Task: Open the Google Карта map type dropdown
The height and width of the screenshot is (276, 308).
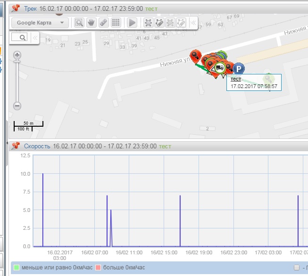Action: [x=40, y=23]
